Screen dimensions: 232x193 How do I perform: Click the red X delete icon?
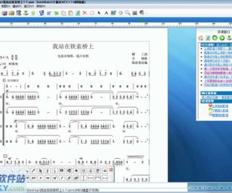(85, 13)
